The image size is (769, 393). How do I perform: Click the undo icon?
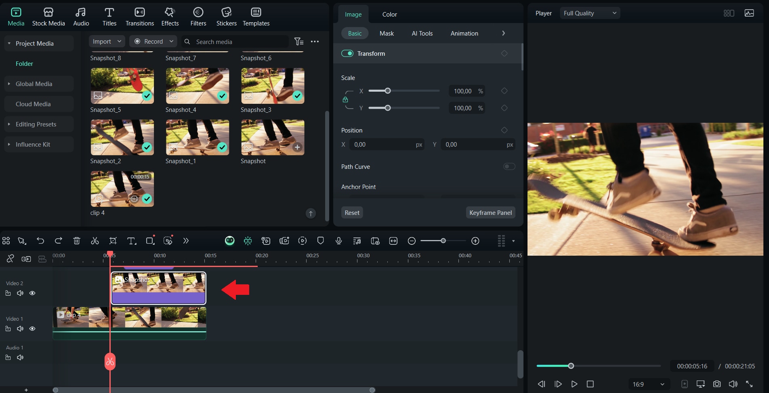click(40, 241)
